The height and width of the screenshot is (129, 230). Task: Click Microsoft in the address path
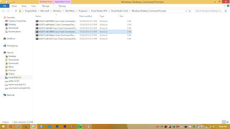pyautogui.click(x=45, y=11)
